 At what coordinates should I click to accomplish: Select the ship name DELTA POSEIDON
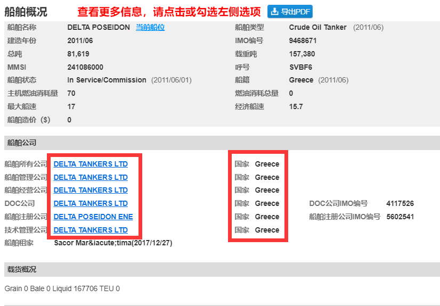[99, 28]
